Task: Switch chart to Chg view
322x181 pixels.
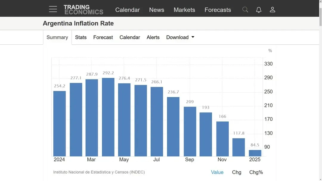Action: (237, 172)
